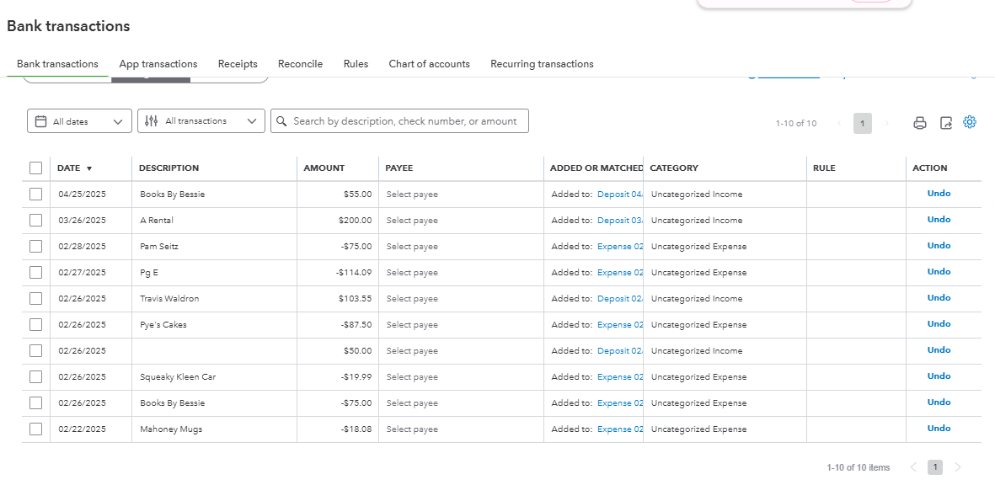
Task: Select the Mahoney Mugs row checkbox
Action: pyautogui.click(x=35, y=429)
